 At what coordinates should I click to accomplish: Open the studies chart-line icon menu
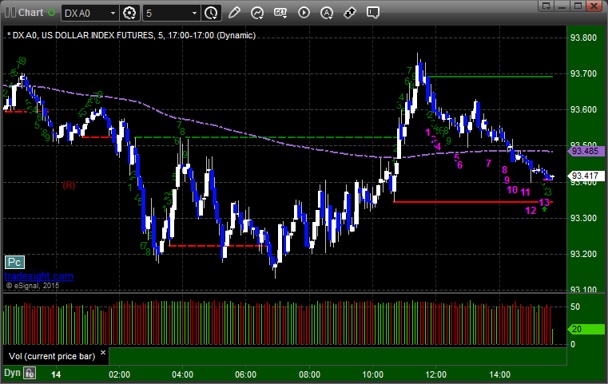click(x=257, y=13)
